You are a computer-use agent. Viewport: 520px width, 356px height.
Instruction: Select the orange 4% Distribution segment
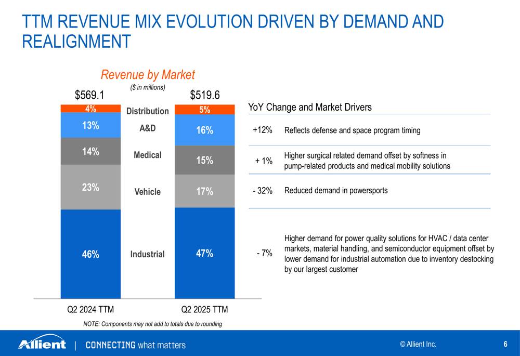click(90, 109)
